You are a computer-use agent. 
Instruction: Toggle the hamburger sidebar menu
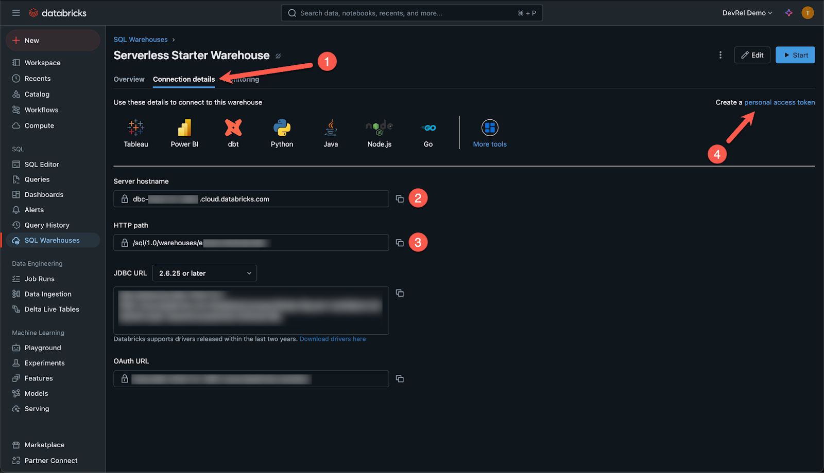(16, 13)
